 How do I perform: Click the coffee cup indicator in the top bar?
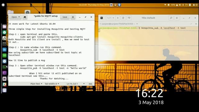click(x=115, y=5)
